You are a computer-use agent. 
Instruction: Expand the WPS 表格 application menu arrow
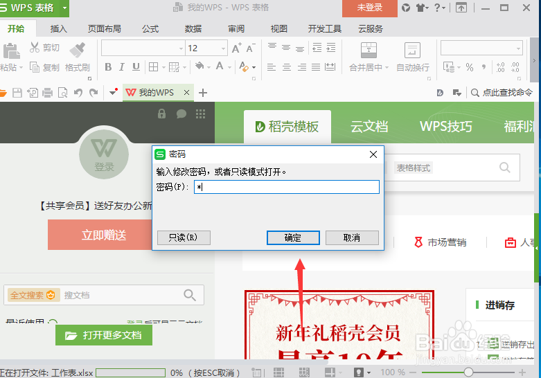point(64,8)
